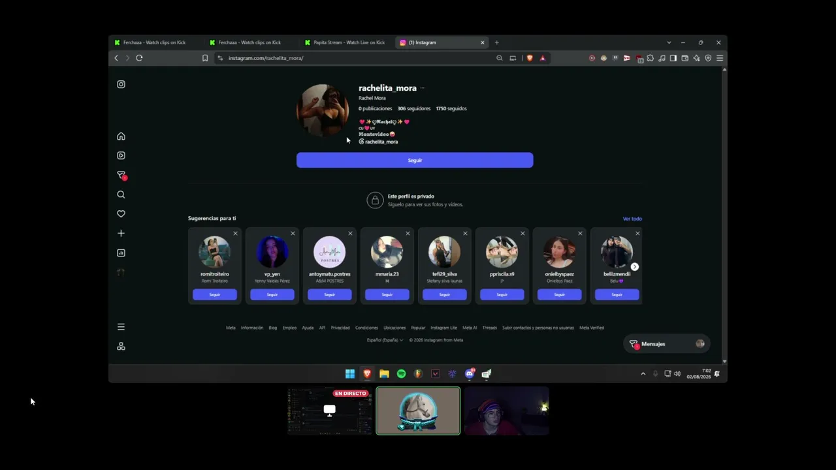The width and height of the screenshot is (836, 470).
Task: Click the 1750 seguidos count
Action: [x=451, y=108]
